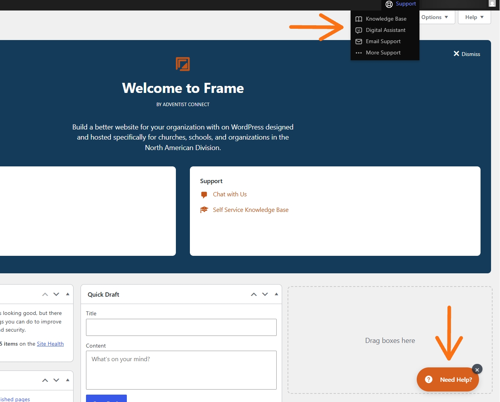Screen dimensions: 500x402
Task: Move the Quick Draft widget down
Action: coord(265,294)
